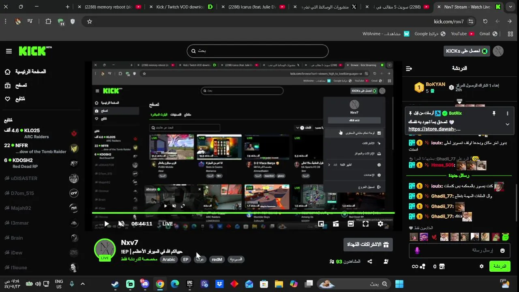Screen dimensions: 519x292
Task: Click the redM stream tag
Action: tap(217, 260)
